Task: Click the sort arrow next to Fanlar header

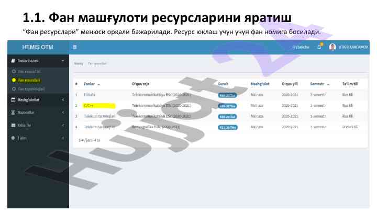Action: coord(98,84)
